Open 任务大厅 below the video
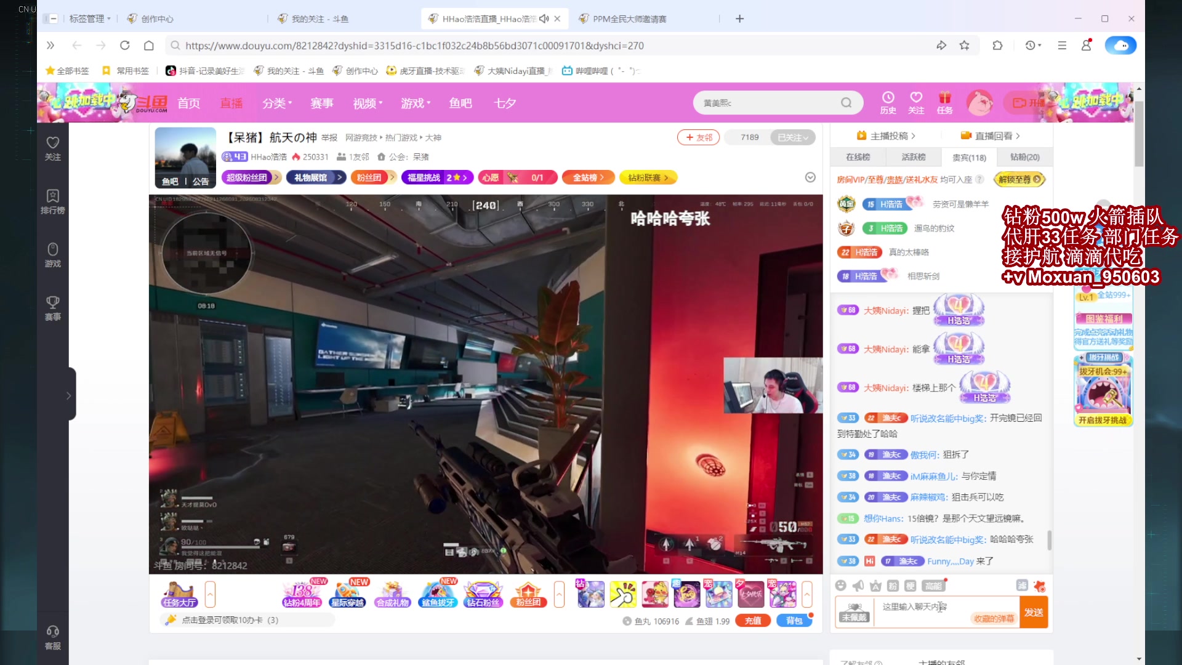Screen dimensions: 1182x665 click(180, 595)
